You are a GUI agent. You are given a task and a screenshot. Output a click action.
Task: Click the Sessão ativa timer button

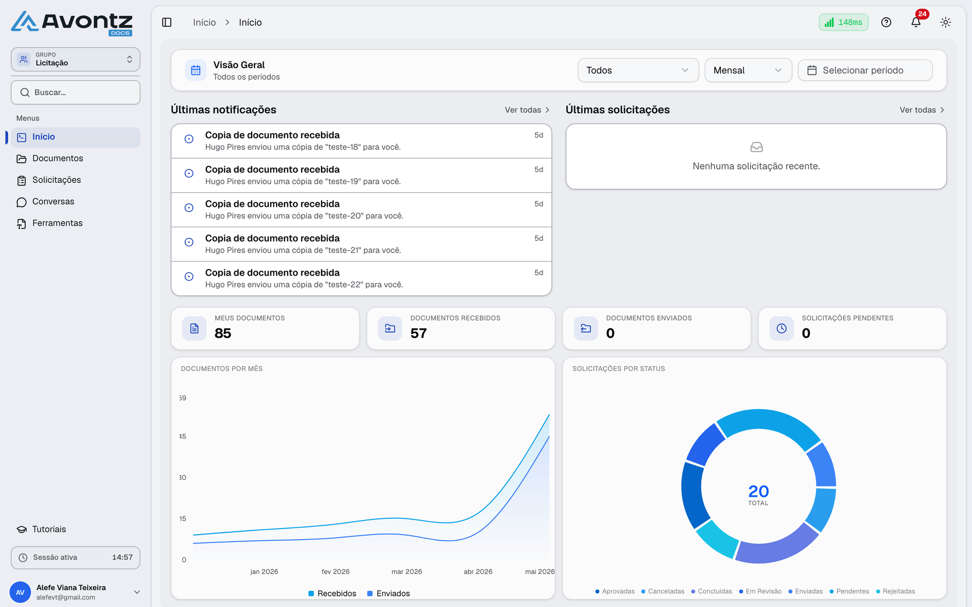pos(75,557)
